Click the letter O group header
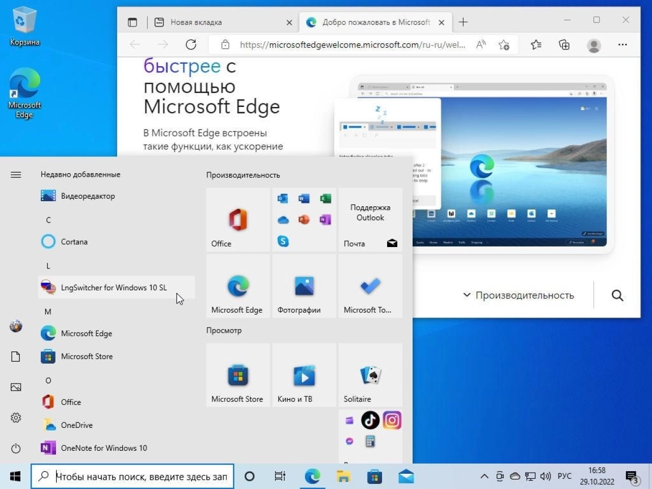This screenshot has height=489, width=652. tap(48, 381)
